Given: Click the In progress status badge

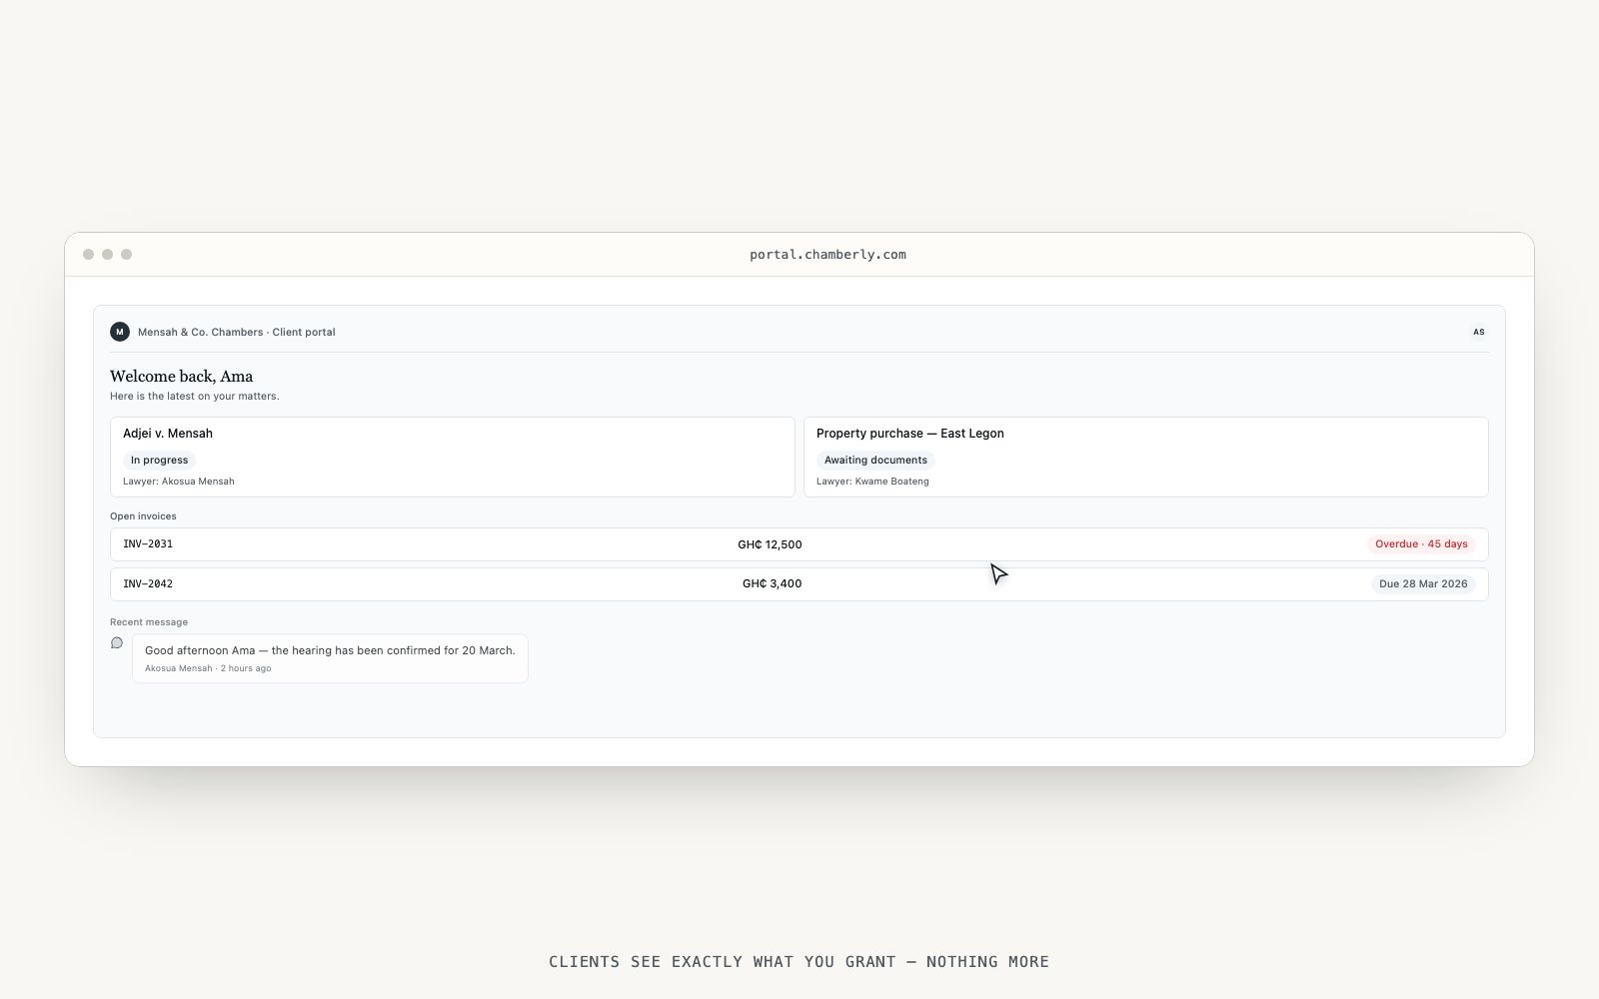Looking at the screenshot, I should click(160, 461).
